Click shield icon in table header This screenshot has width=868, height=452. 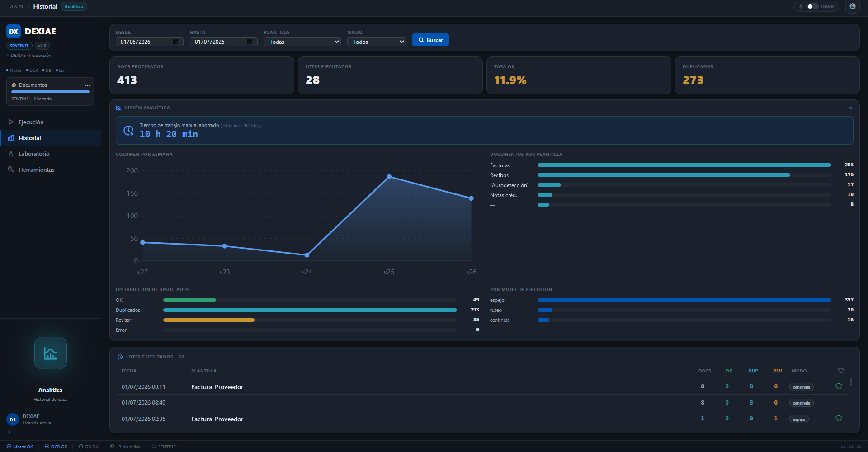[841, 371]
